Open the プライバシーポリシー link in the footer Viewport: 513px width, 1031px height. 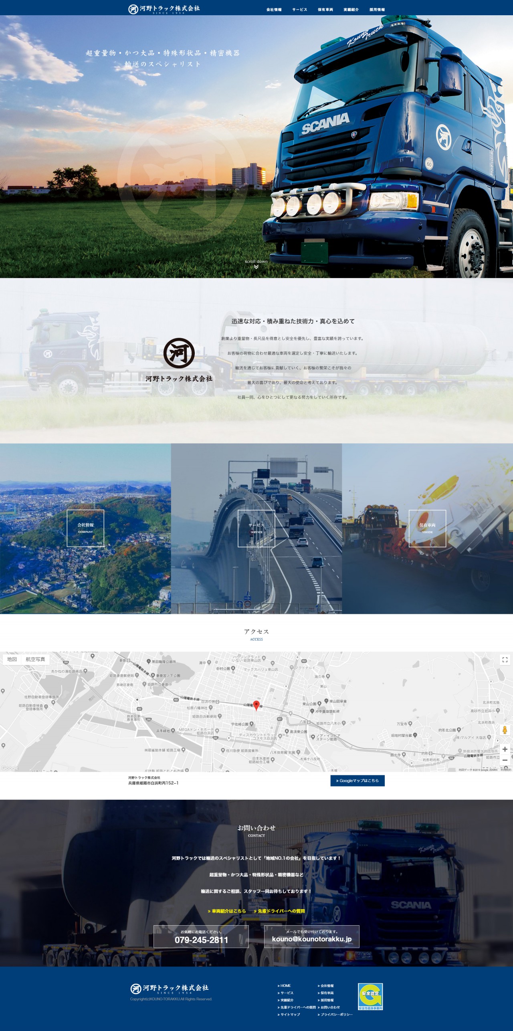[335, 1014]
